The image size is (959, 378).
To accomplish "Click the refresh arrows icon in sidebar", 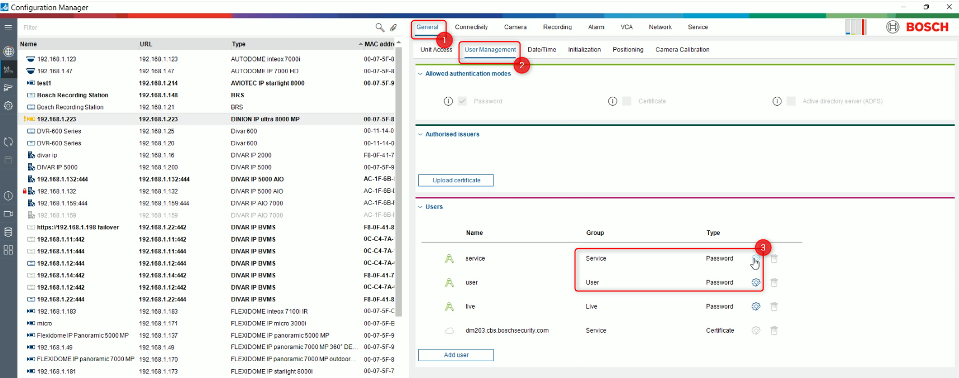I will pos(8,141).
